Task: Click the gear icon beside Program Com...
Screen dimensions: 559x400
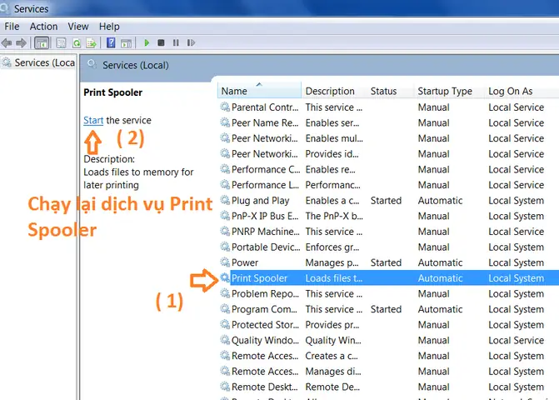Action: [225, 308]
